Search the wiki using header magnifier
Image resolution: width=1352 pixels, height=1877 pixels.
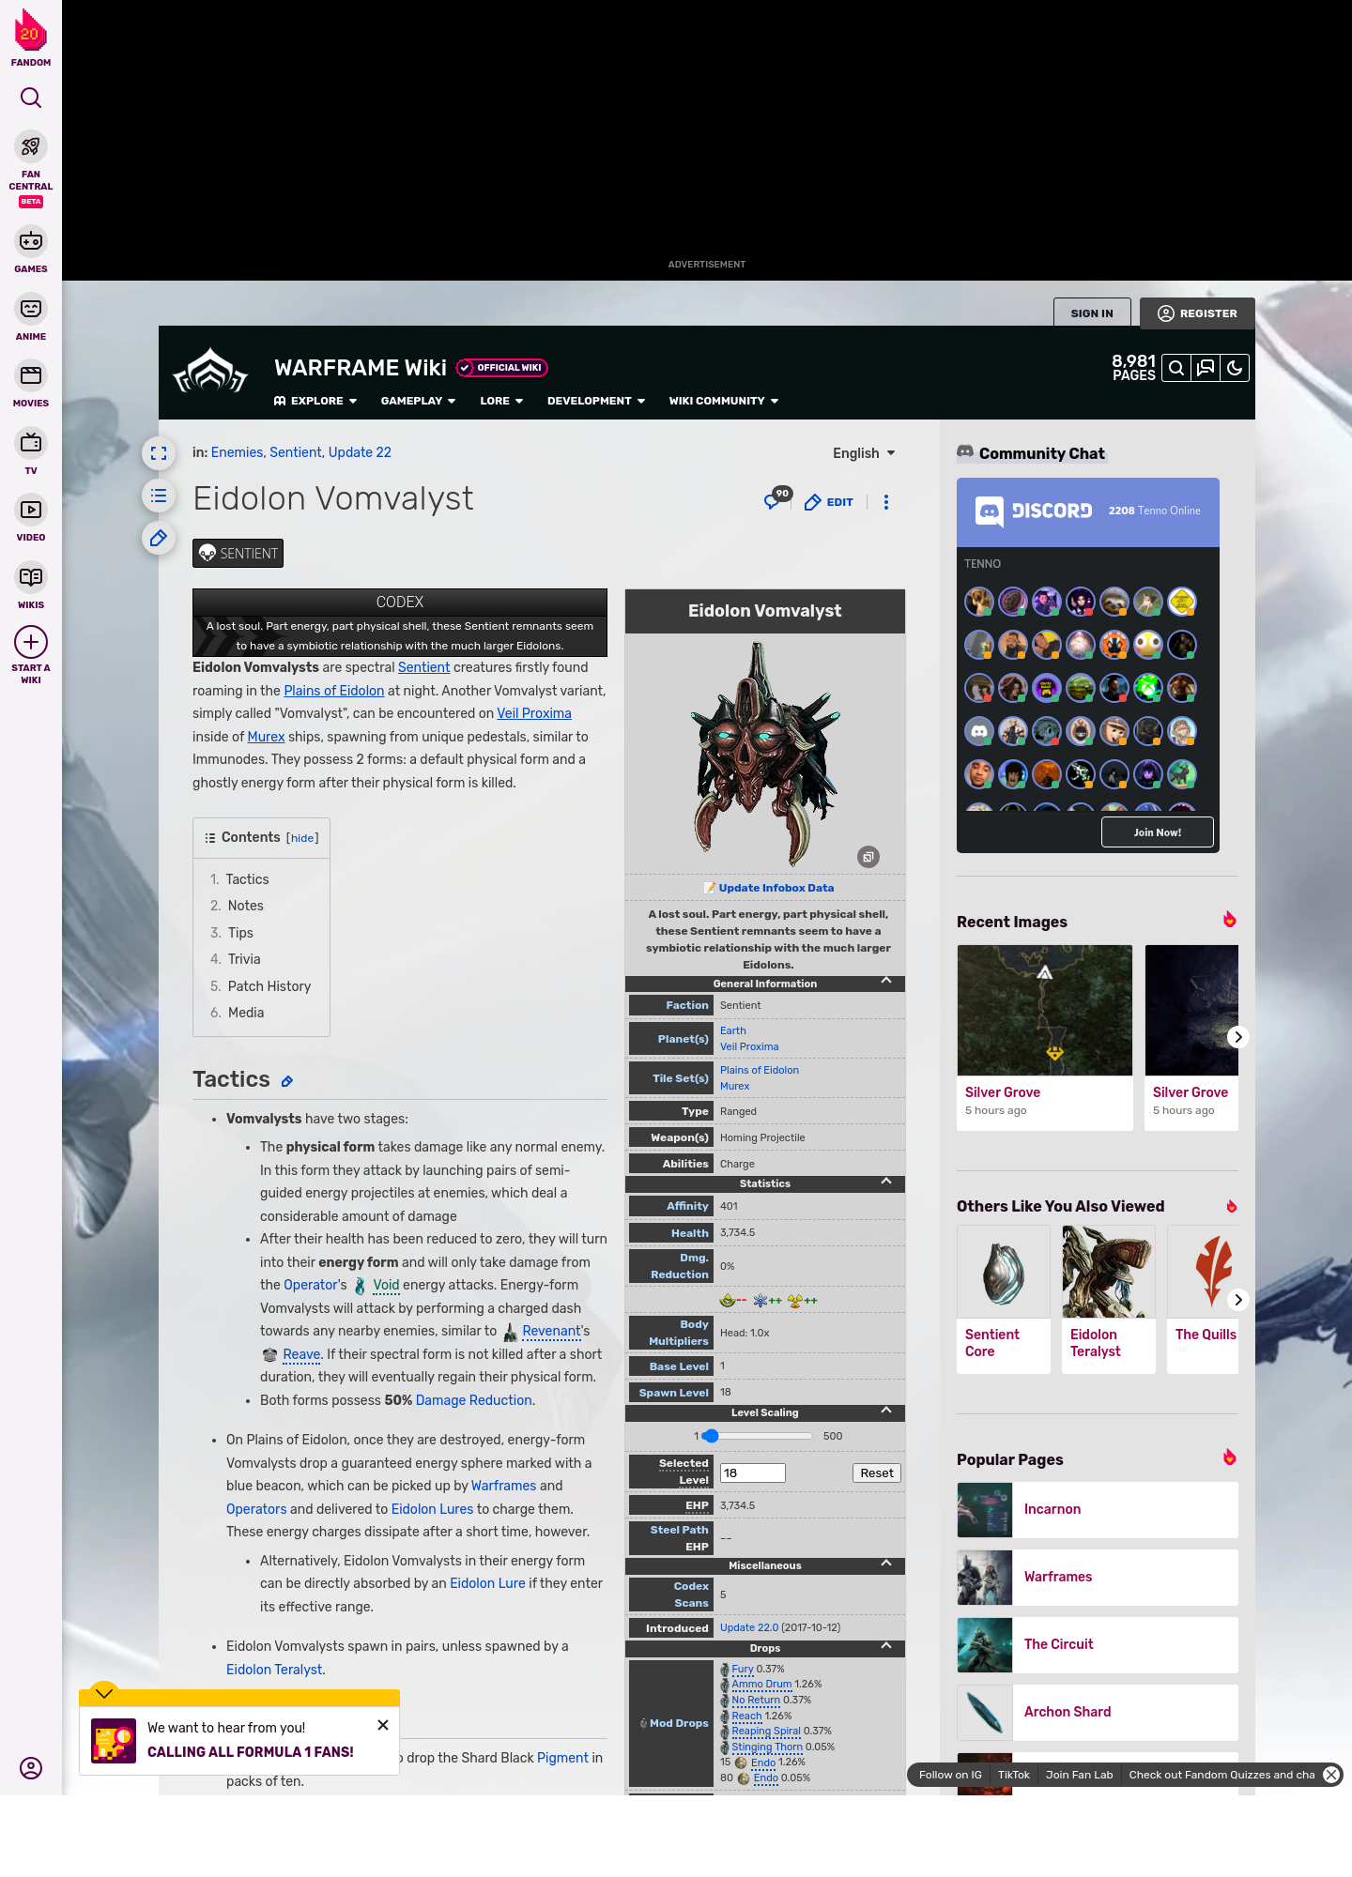[x=1176, y=369]
